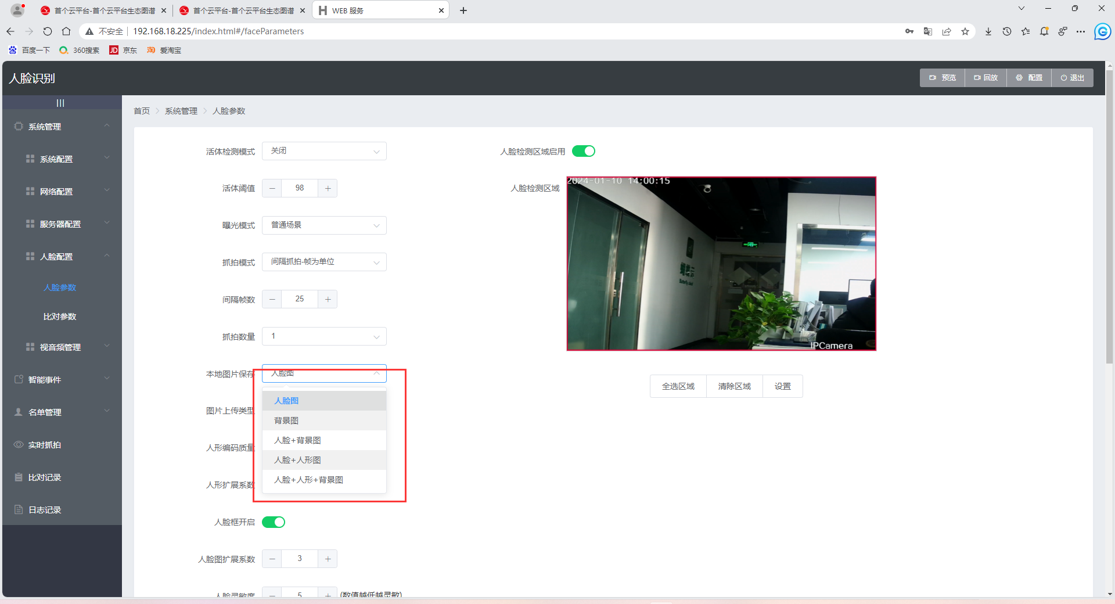Open the 日志记录 sidebar item
The height and width of the screenshot is (604, 1115).
pos(45,510)
